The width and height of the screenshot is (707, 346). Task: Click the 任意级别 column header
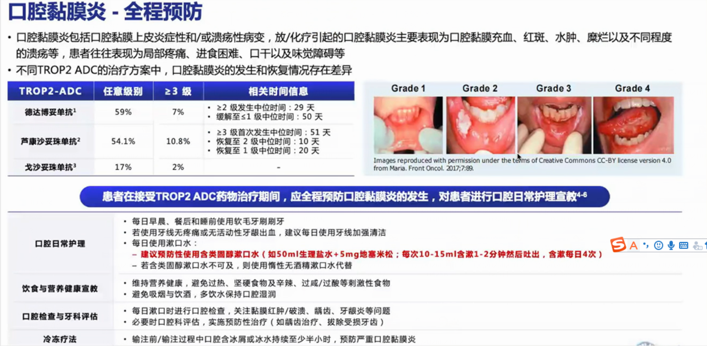[123, 91]
